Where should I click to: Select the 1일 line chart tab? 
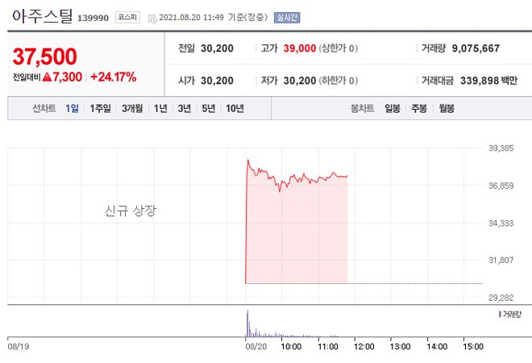[x=73, y=108]
